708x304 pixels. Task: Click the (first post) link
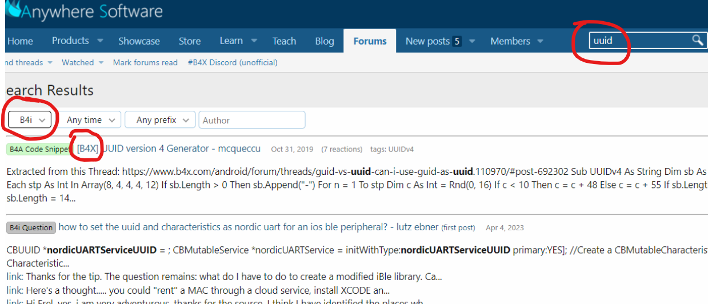pyautogui.click(x=458, y=227)
